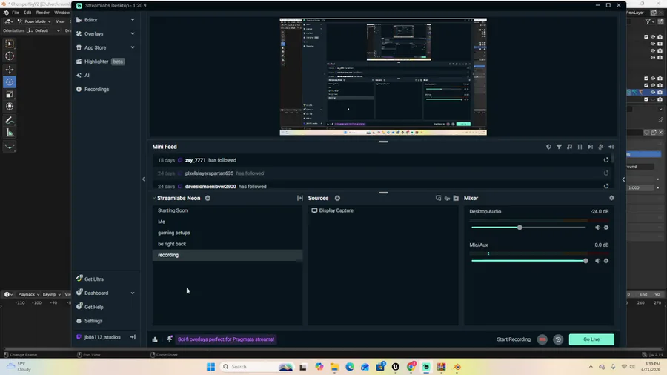
Task: Open the Mini Feed filter icon
Action: click(559, 147)
